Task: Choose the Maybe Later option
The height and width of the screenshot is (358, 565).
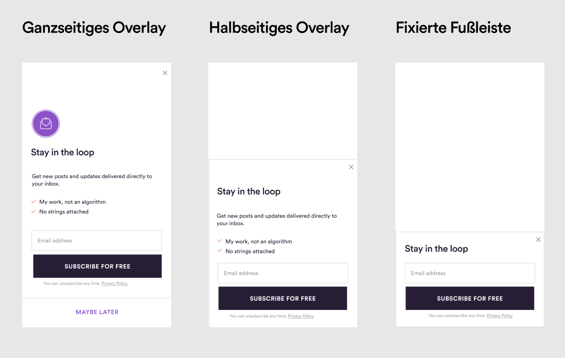Action: pos(97,312)
